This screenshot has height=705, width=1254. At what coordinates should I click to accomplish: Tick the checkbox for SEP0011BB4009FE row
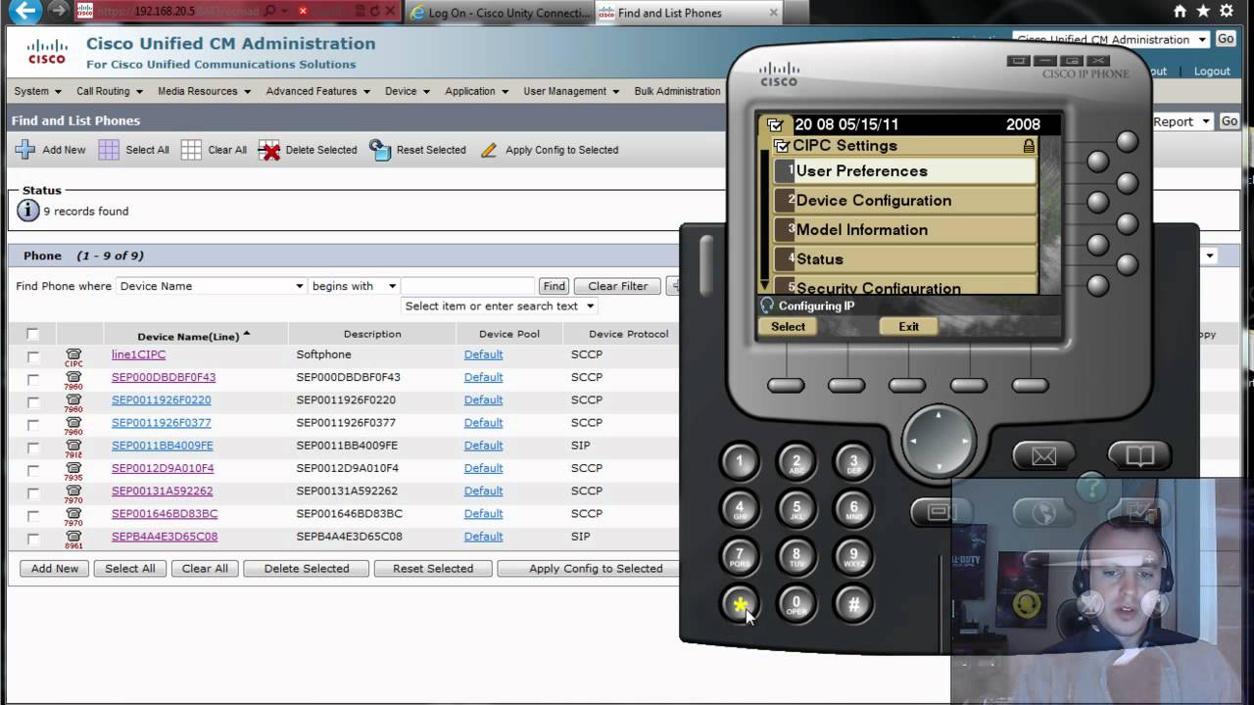tap(33, 447)
